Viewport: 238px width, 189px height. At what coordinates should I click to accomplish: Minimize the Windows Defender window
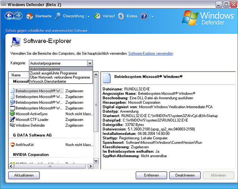219,4
